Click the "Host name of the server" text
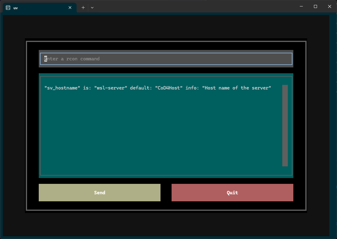The height and width of the screenshot is (239, 337). pos(236,88)
